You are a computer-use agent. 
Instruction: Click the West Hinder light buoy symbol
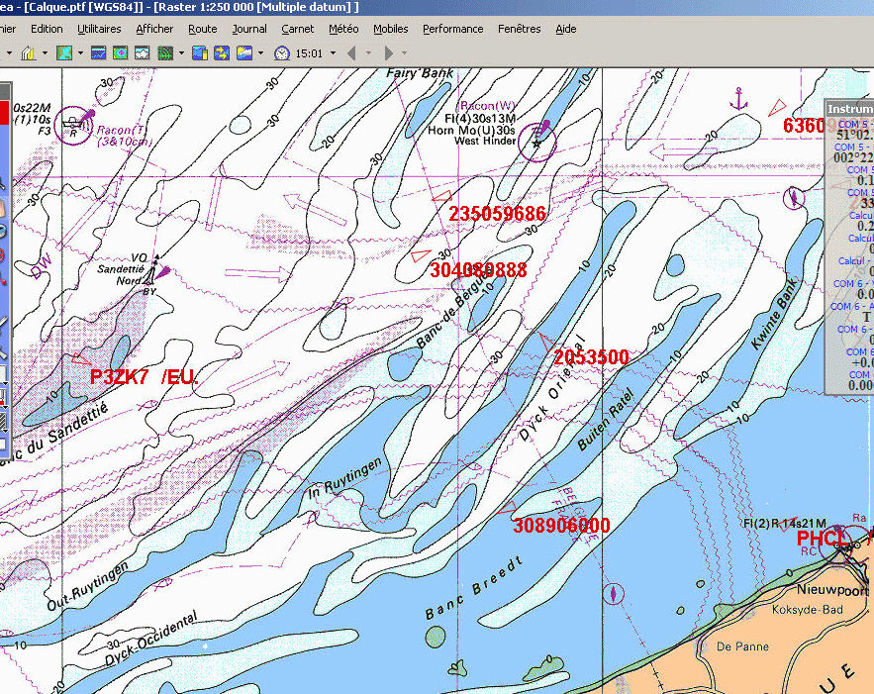coord(537,143)
